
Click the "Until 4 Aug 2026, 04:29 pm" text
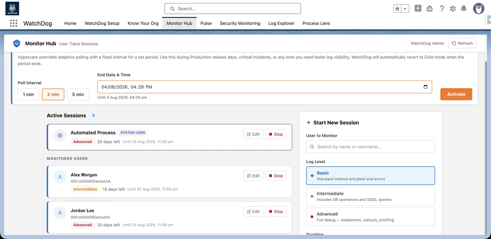[122, 97]
